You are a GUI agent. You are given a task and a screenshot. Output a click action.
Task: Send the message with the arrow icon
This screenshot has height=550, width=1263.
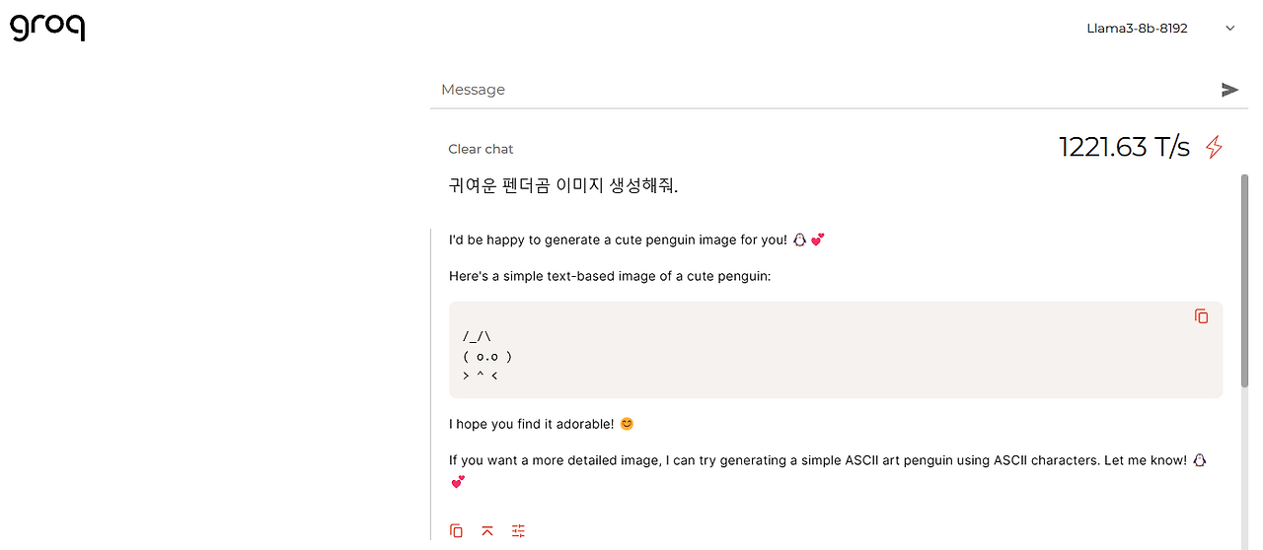pyautogui.click(x=1229, y=90)
